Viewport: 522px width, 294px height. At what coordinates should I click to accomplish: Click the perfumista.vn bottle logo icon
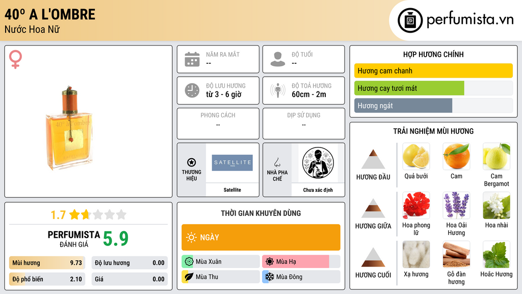click(410, 20)
